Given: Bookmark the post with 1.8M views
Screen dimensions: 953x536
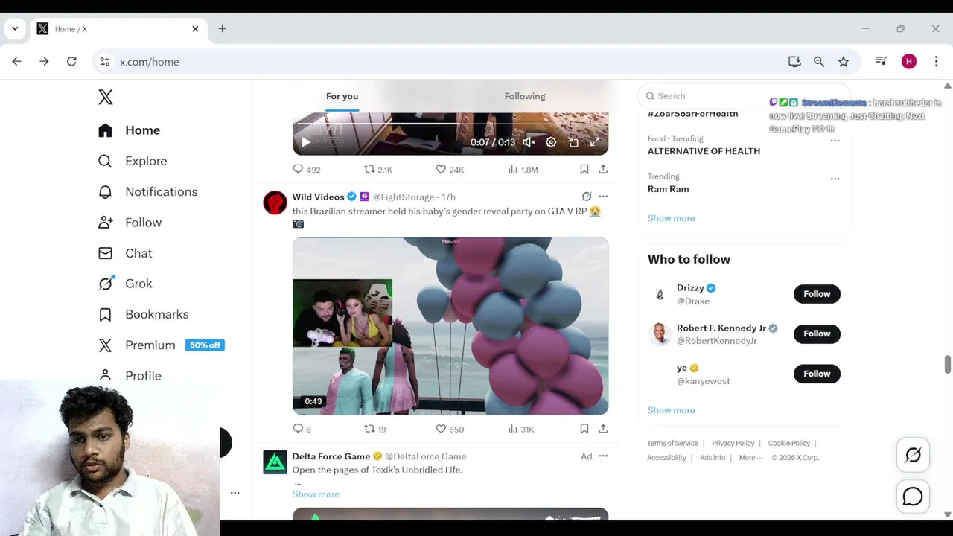Looking at the screenshot, I should [x=584, y=170].
